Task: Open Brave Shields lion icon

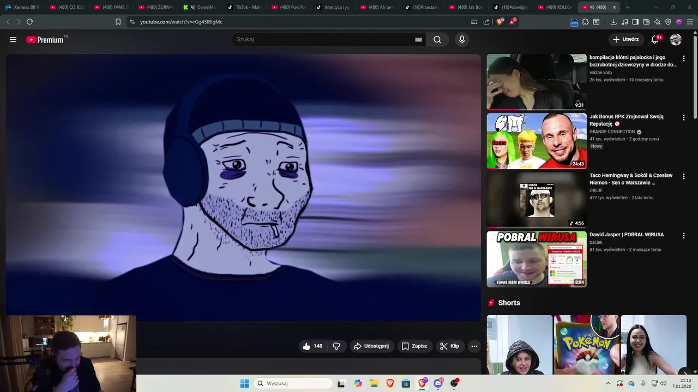Action: [x=500, y=22]
